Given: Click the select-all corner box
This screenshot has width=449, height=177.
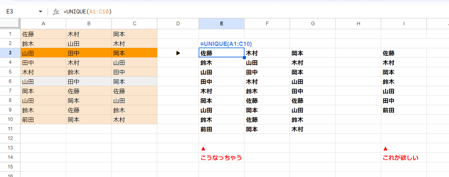Looking at the screenshot, I should [10, 24].
